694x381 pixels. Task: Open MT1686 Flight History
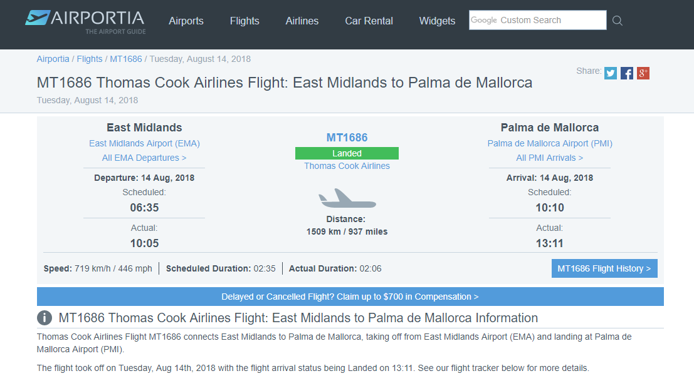pyautogui.click(x=604, y=268)
